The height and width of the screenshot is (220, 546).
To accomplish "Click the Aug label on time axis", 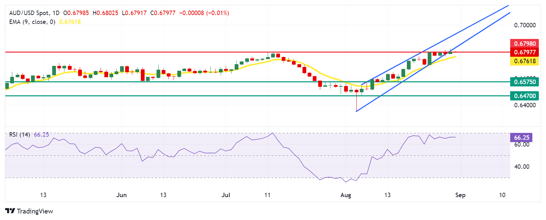I will 346,195.
